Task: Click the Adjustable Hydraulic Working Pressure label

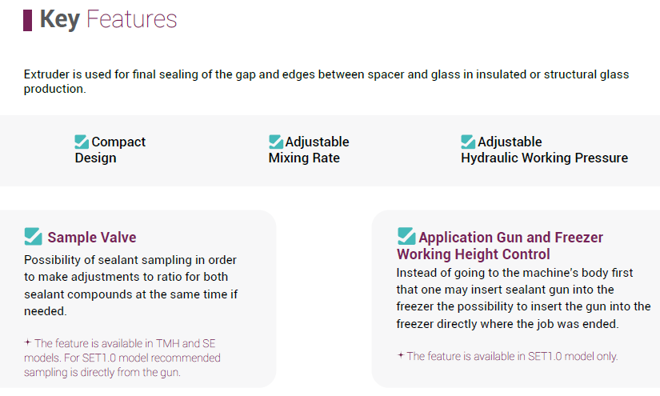Action: 544,150
